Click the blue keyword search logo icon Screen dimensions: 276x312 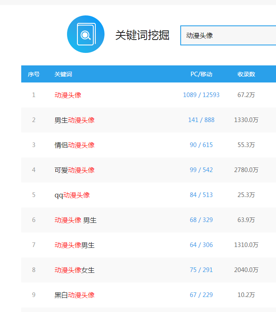(x=86, y=34)
